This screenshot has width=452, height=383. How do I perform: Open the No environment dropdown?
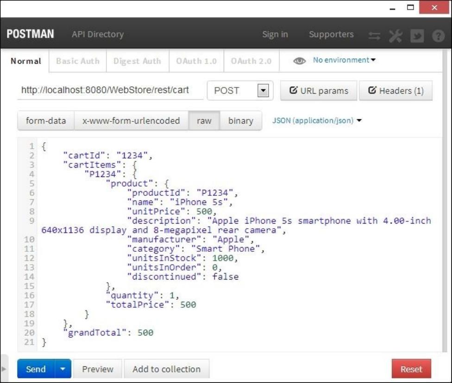[344, 60]
